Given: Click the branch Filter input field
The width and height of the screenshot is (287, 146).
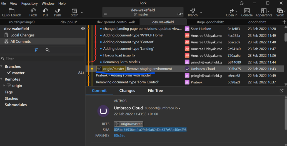Looking at the screenshot, I should click(43, 59).
